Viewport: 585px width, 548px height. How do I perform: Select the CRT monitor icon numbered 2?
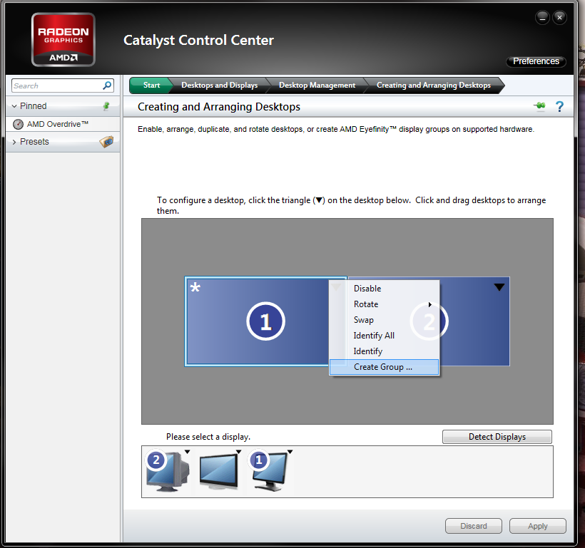tap(168, 471)
